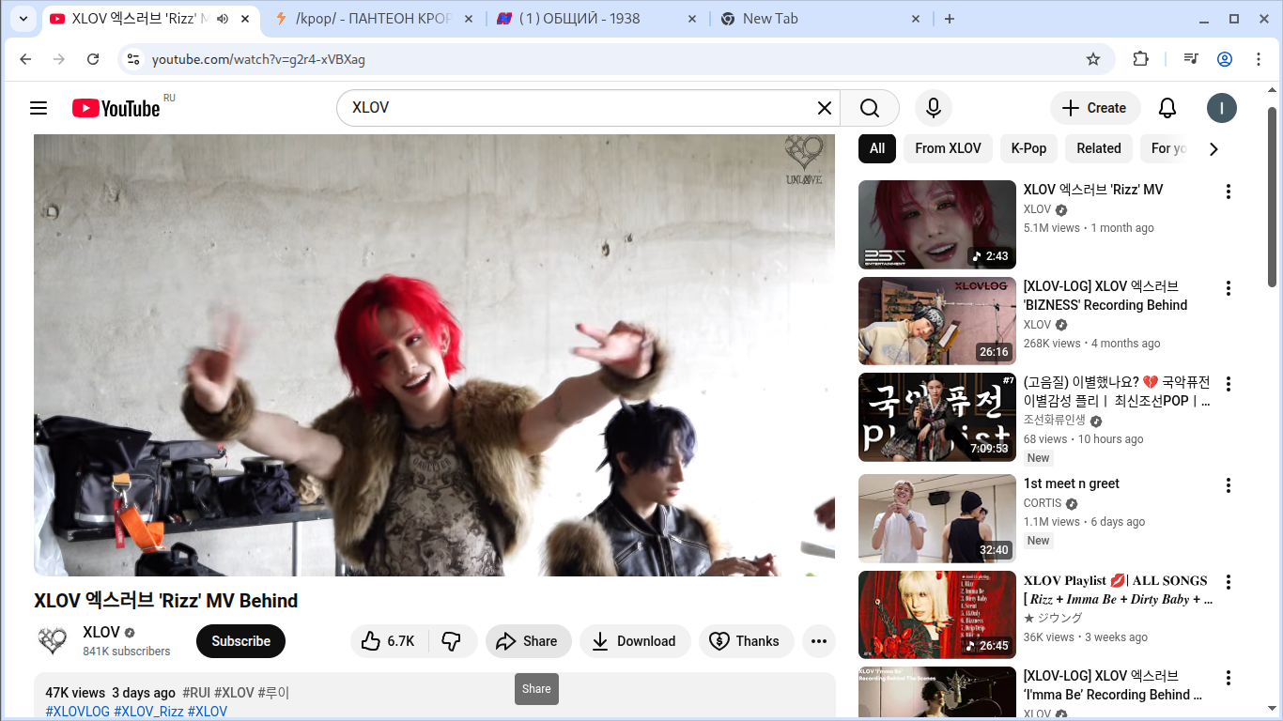Go back in browser history

pos(25,59)
